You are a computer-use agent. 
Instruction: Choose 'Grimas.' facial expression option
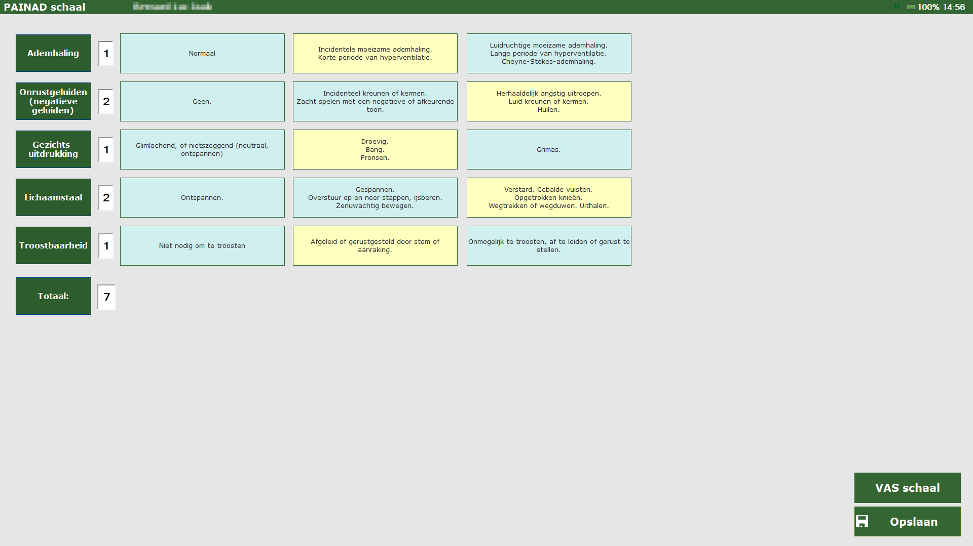(x=549, y=150)
